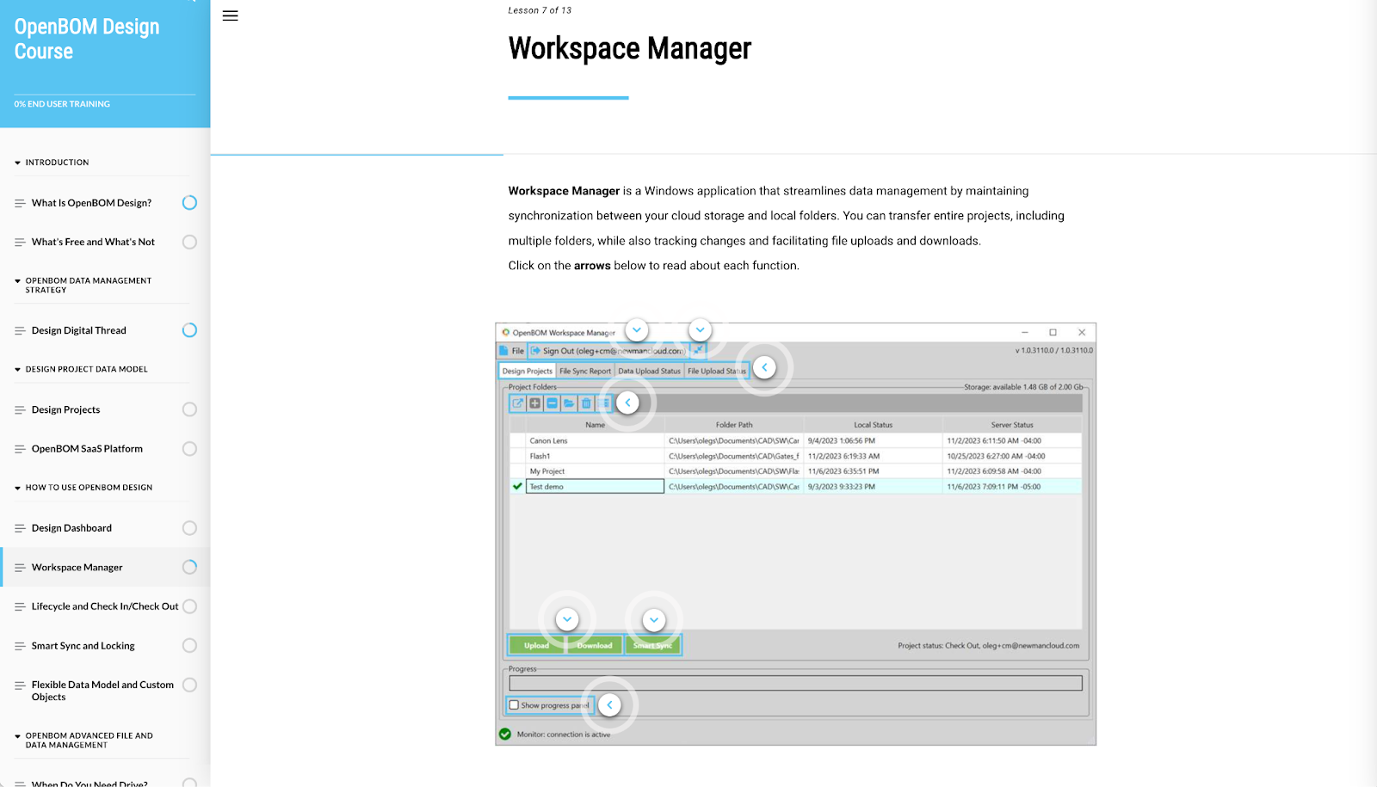Open the hamburger menu to toggle the sidebar
This screenshot has width=1377, height=787.
pos(230,15)
